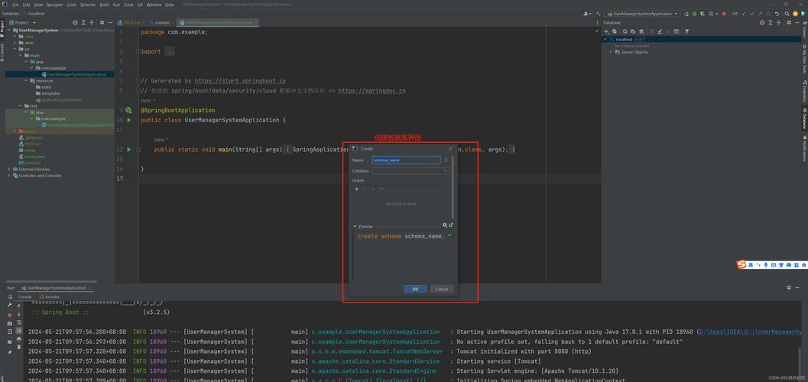Add a new data source in Database panel
Screen dimensions: 808x382
(x=607, y=31)
